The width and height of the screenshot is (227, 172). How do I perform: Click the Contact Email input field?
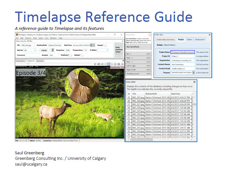point(183,68)
